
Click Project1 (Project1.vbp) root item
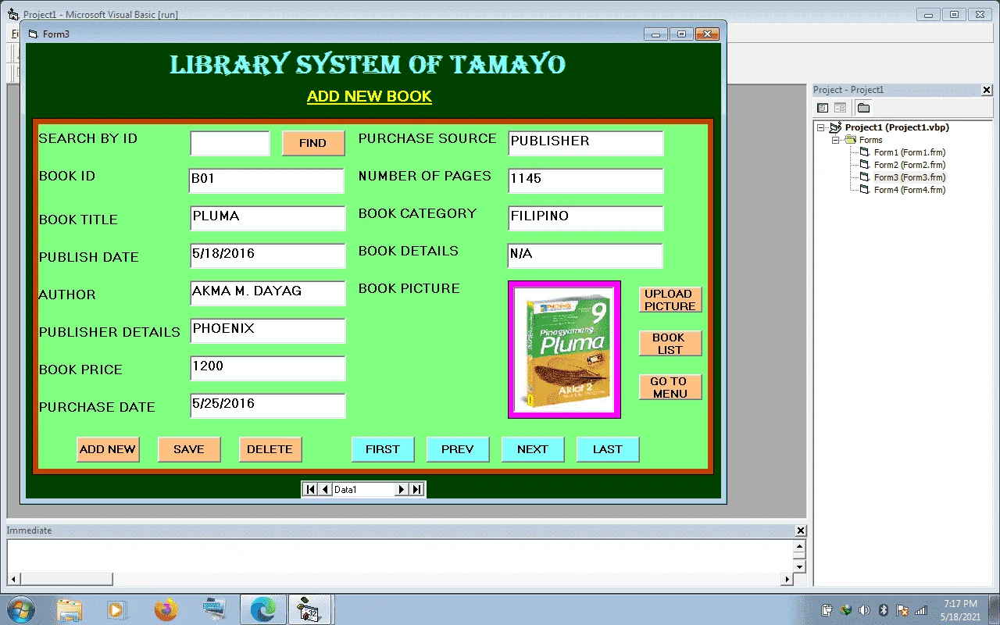[x=897, y=127]
